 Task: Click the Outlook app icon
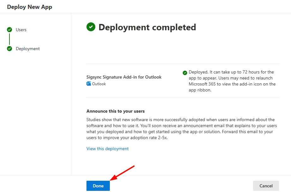(x=89, y=84)
